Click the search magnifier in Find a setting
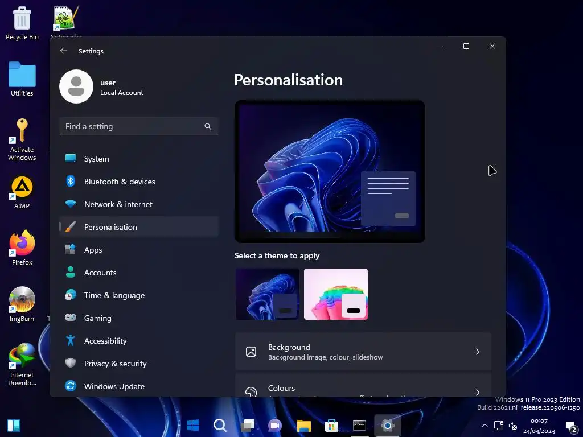 point(208,126)
